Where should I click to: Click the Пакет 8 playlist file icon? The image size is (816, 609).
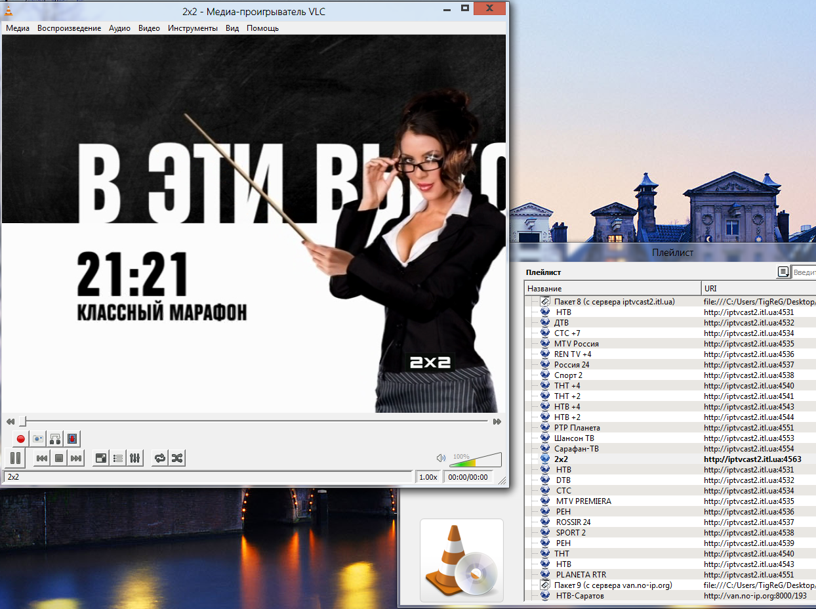(x=545, y=302)
